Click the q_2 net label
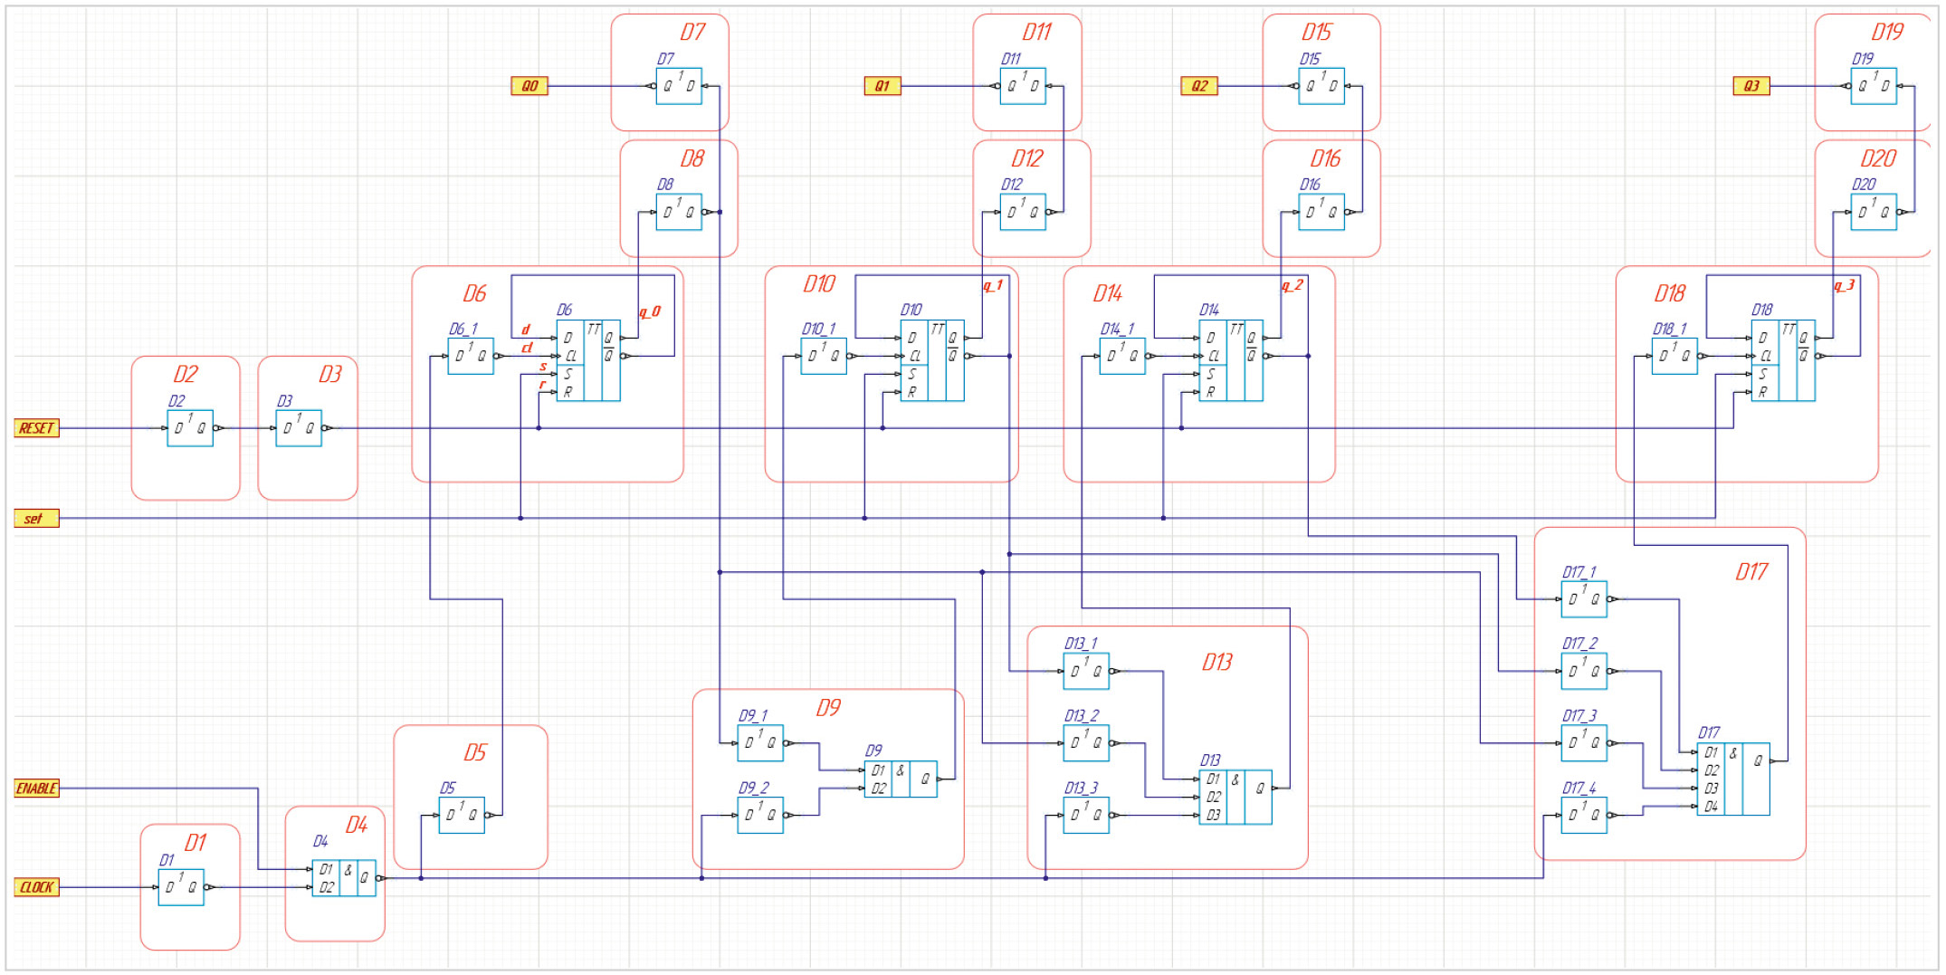The width and height of the screenshot is (1946, 975). 1293,285
